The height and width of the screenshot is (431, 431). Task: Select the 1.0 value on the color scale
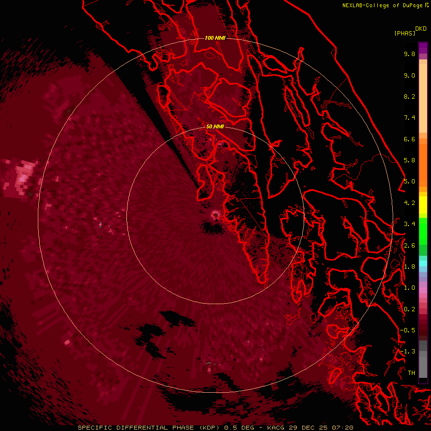coord(409,288)
